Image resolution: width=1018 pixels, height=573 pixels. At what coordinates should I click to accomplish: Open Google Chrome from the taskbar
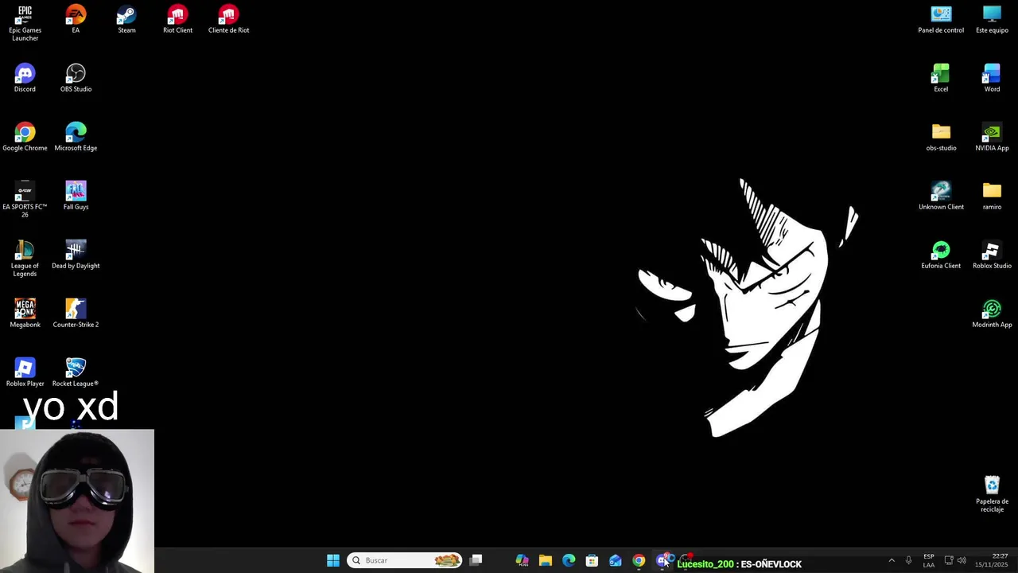(639, 560)
